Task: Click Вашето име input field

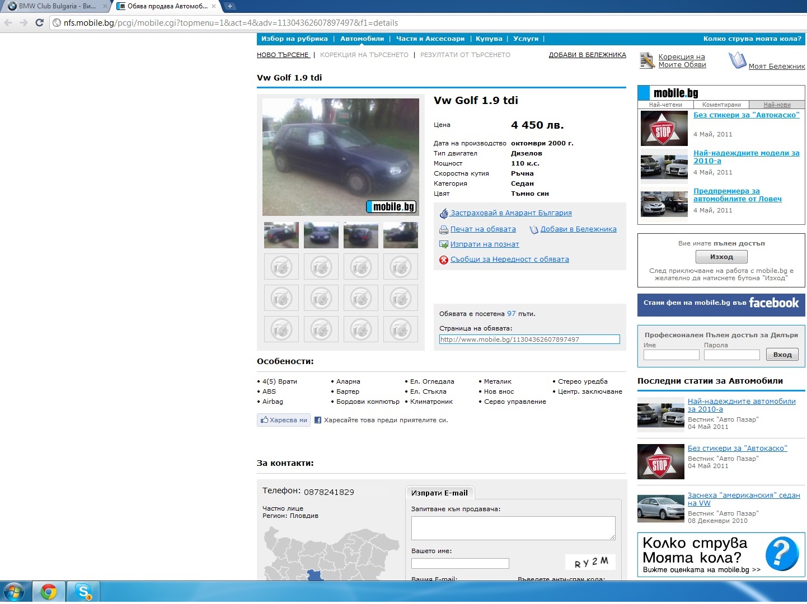Action: [460, 563]
